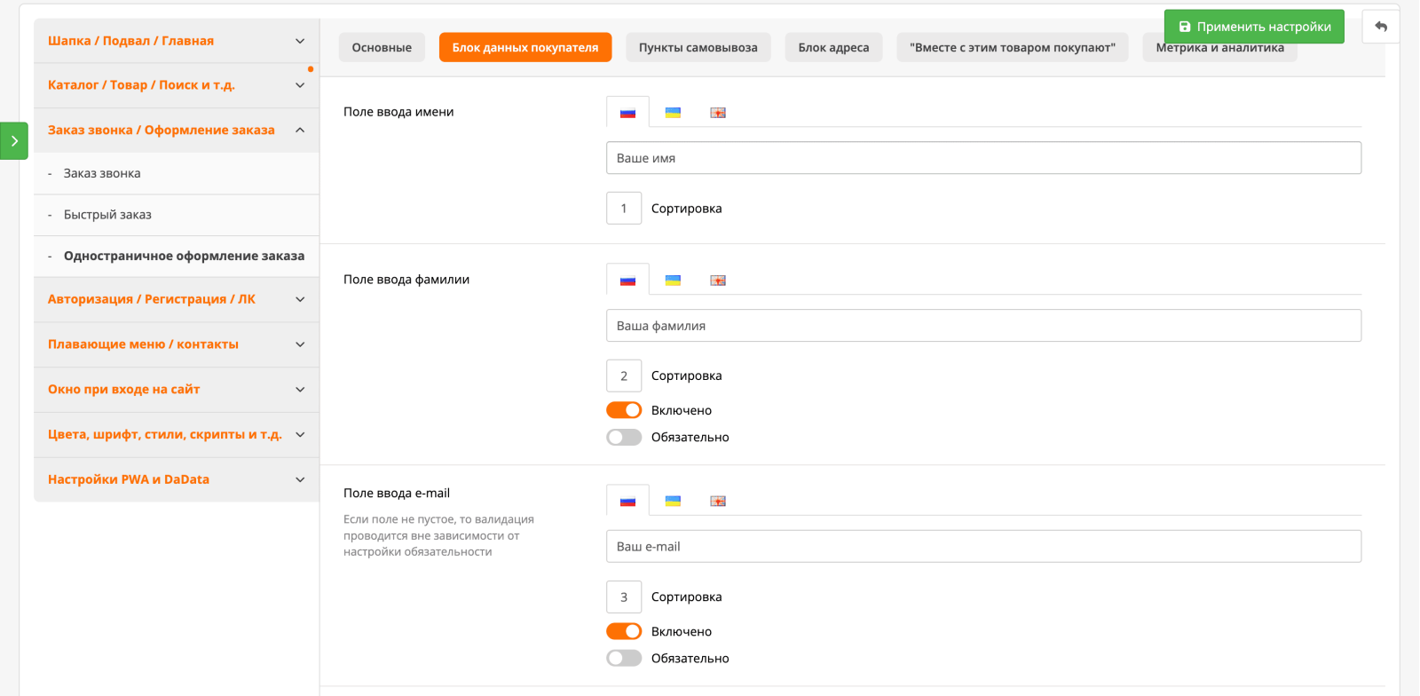Select Russian flag for surname field
The image size is (1420, 696).
pos(627,281)
